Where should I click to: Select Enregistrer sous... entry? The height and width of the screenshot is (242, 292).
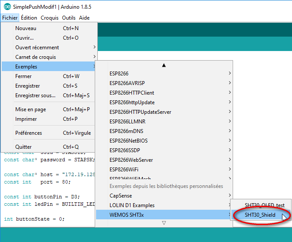click(48, 95)
